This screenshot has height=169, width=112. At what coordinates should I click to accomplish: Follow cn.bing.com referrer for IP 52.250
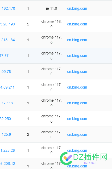pos(77,119)
